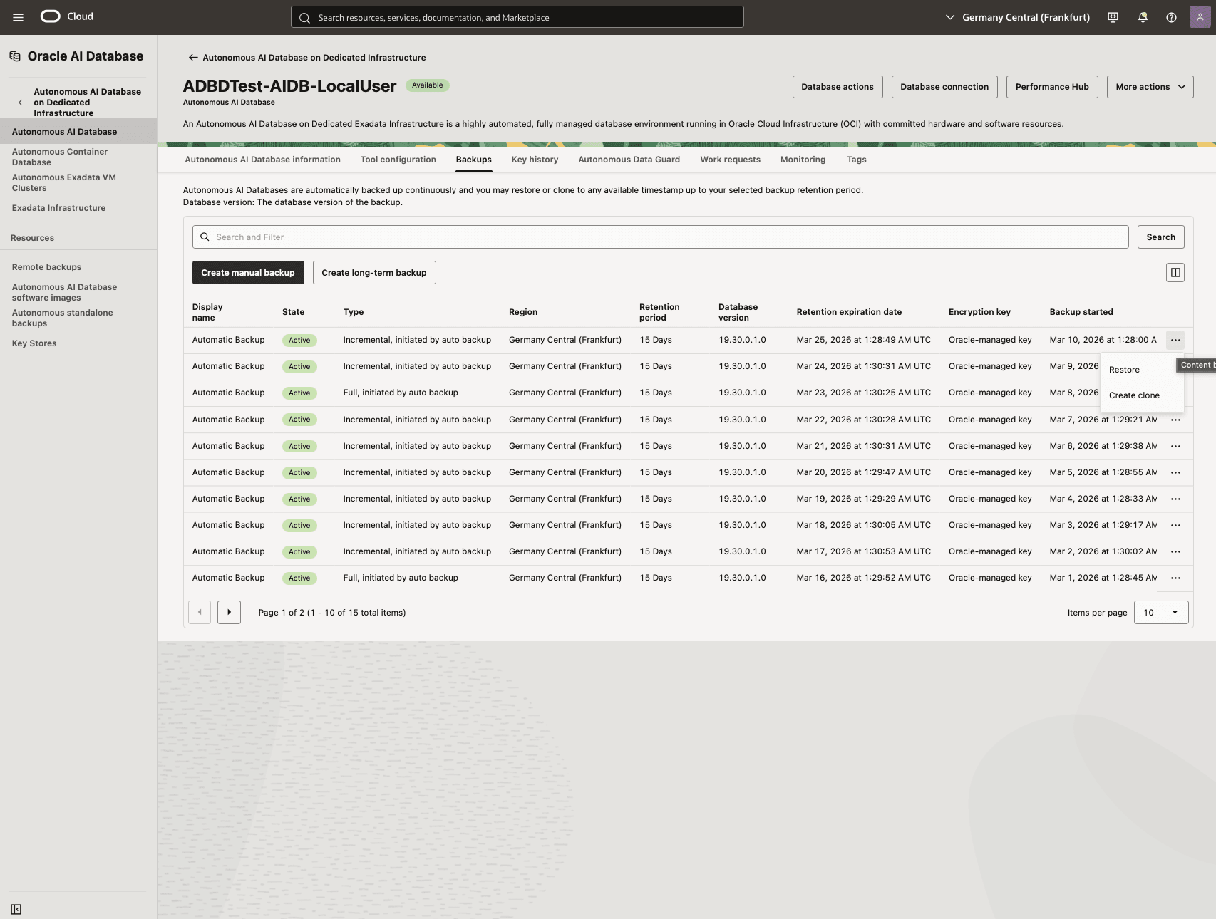Open the Key history tab
Viewport: 1216px width, 919px height.
pyautogui.click(x=535, y=160)
